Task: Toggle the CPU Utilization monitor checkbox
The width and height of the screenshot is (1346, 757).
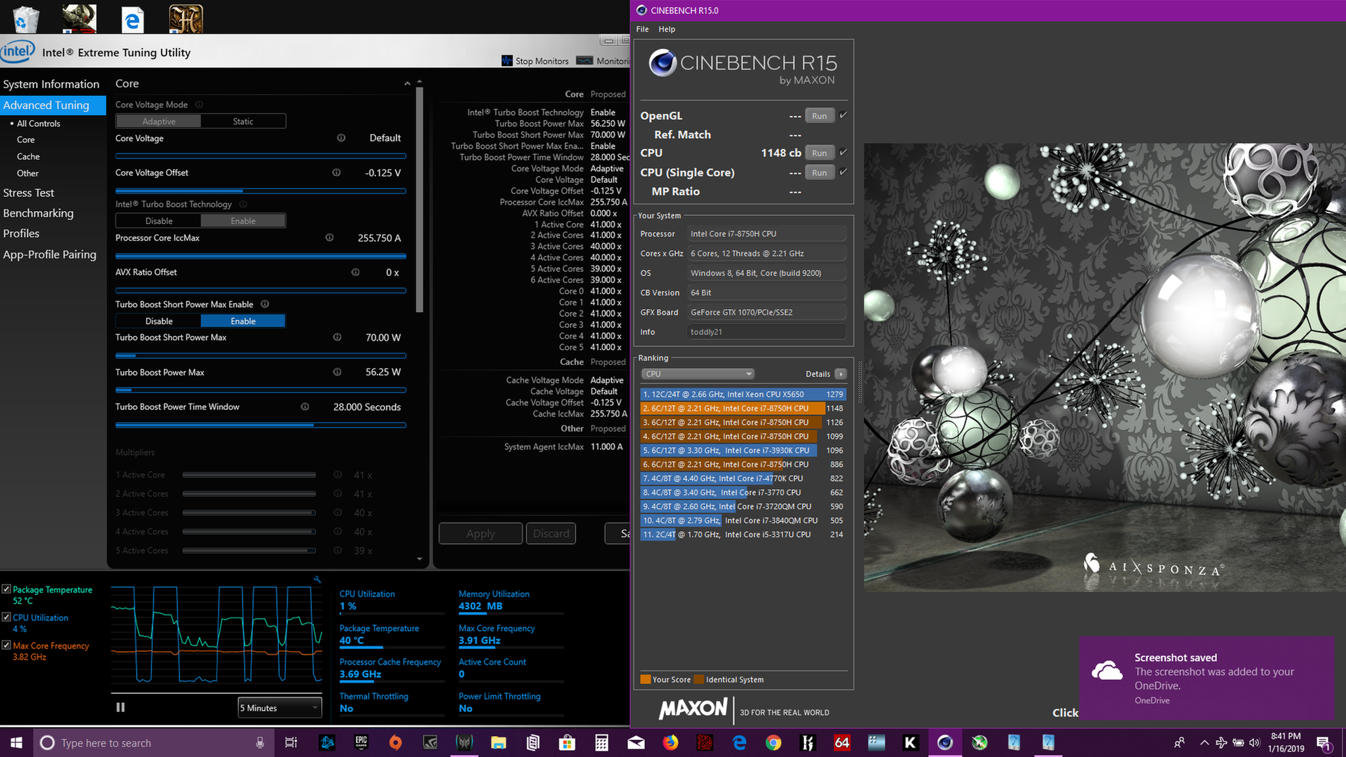Action: [6, 618]
